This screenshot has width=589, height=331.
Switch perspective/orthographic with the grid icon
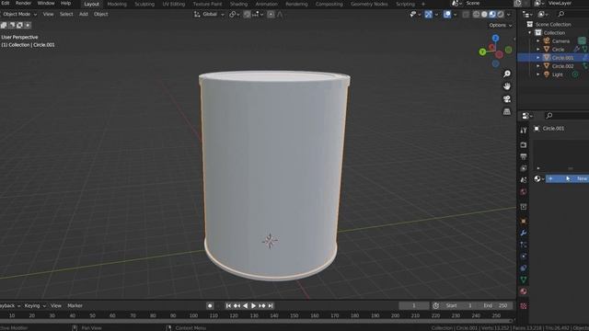(x=507, y=111)
